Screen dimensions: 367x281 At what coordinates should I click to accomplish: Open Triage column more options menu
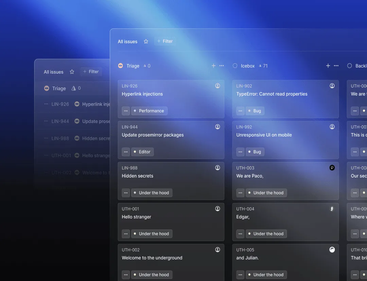tap(222, 66)
